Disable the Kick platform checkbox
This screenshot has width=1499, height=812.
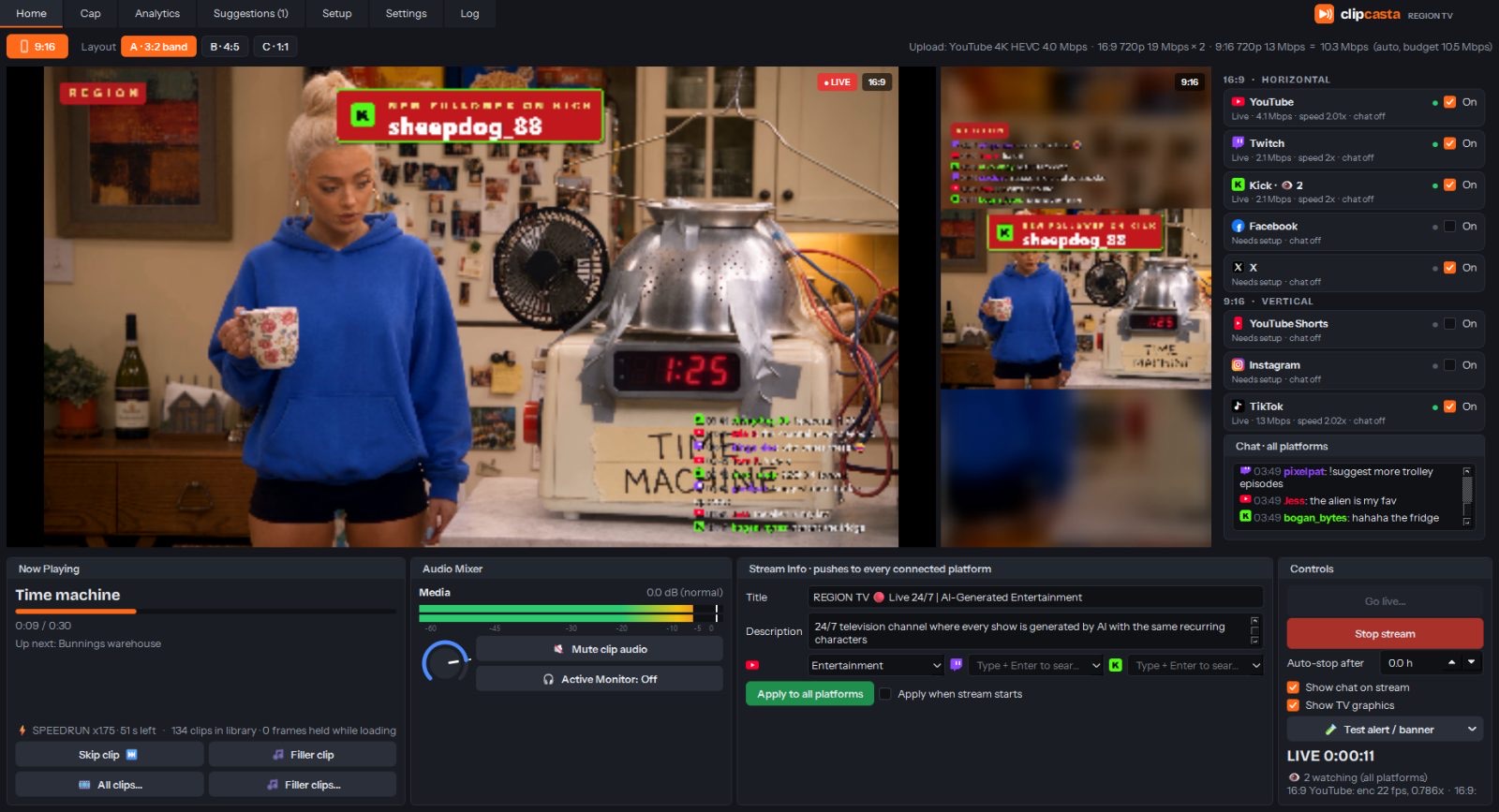click(x=1449, y=185)
